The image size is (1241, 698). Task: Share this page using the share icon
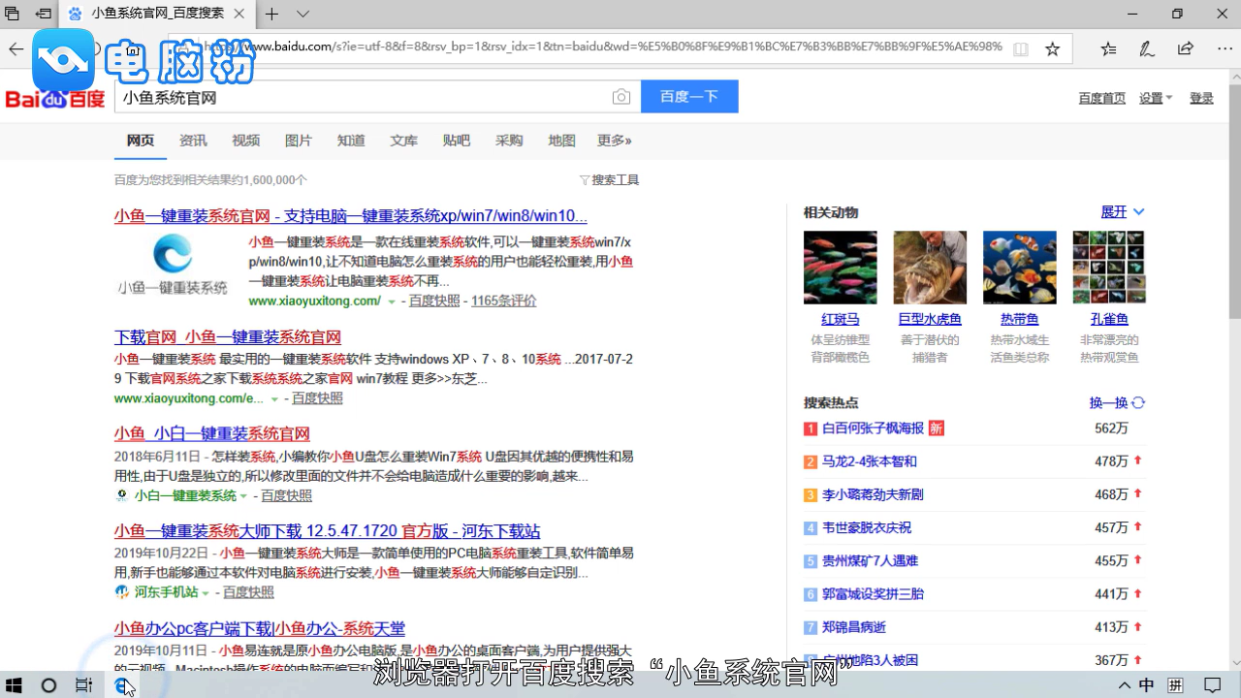1185,48
